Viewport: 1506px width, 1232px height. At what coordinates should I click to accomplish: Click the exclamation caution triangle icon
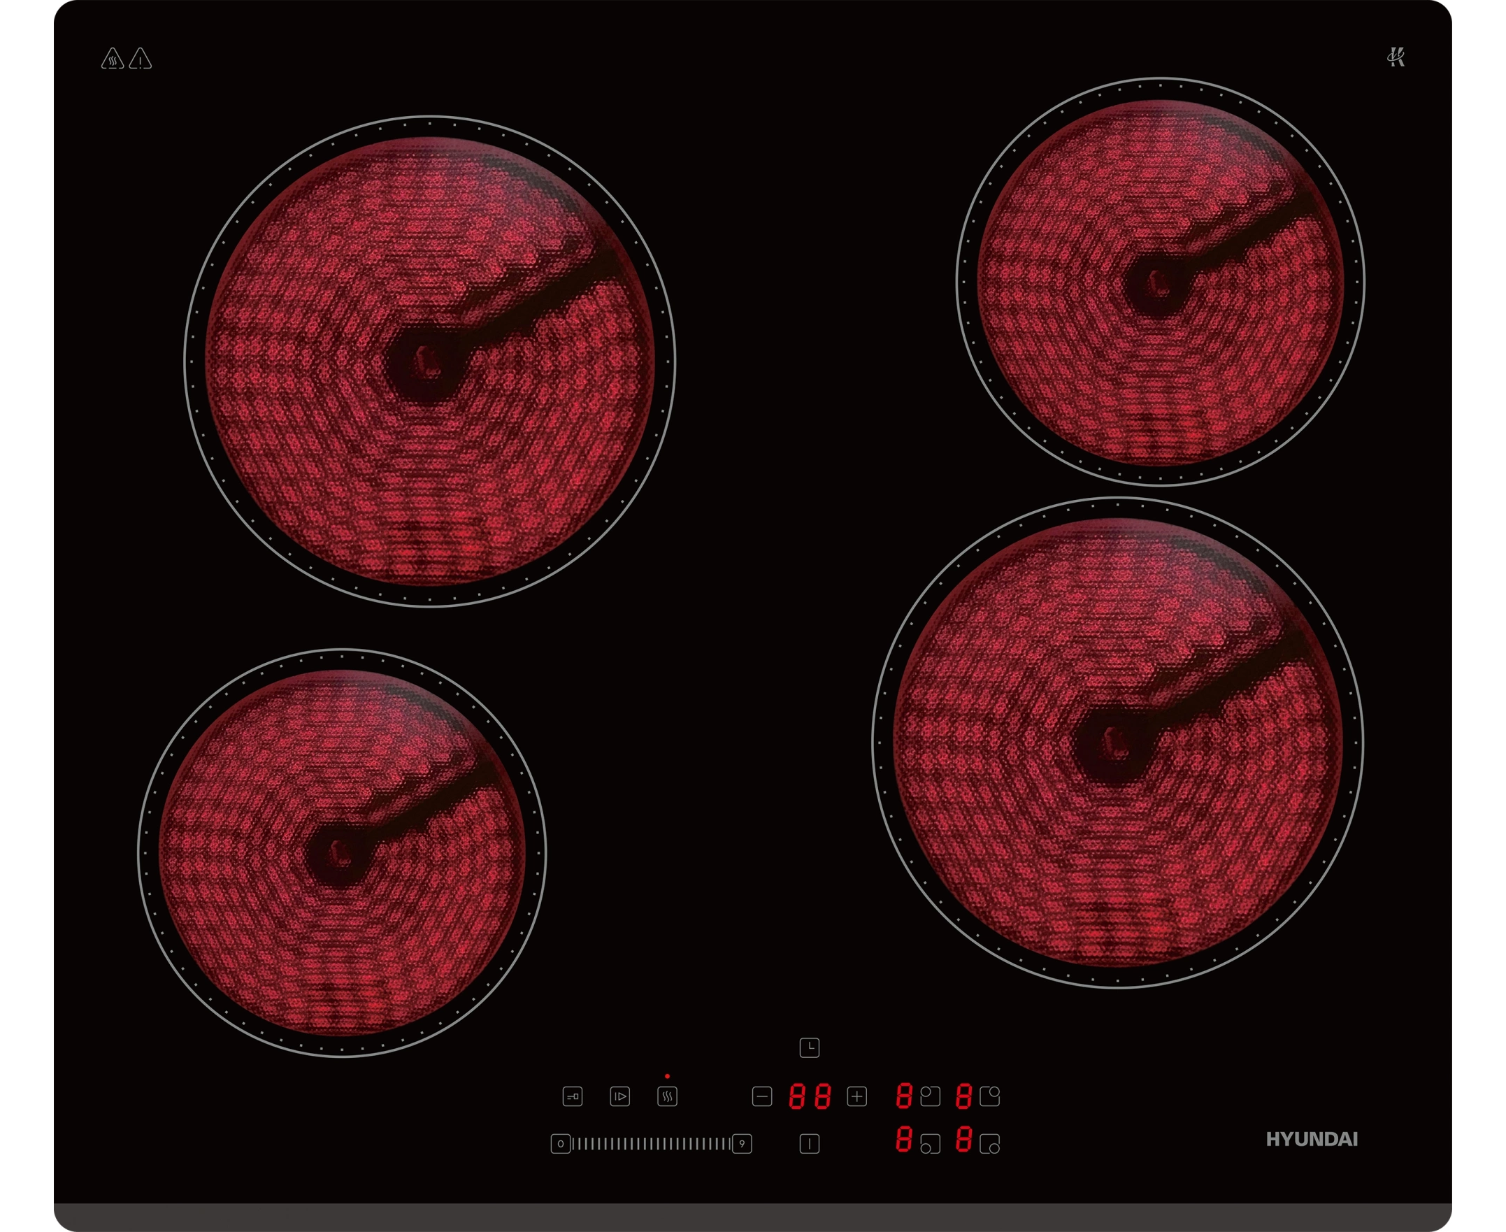tap(141, 59)
